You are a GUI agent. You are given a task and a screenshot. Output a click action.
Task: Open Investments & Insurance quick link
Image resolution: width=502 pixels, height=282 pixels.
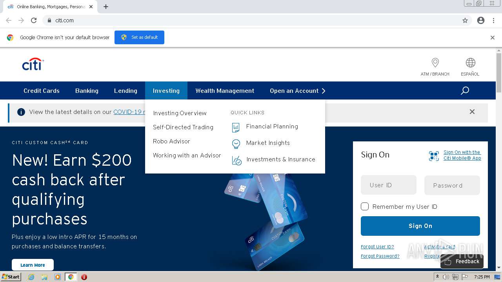pos(281,159)
